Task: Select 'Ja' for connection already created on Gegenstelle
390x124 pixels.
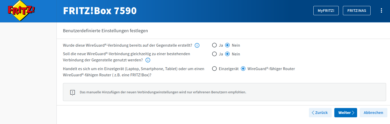Action: point(214,45)
